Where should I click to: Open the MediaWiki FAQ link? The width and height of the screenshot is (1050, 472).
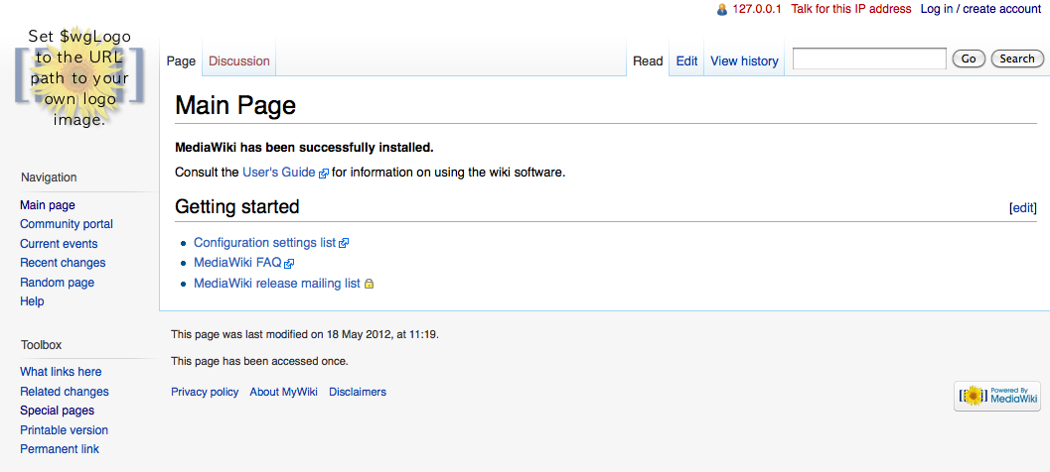[237, 263]
